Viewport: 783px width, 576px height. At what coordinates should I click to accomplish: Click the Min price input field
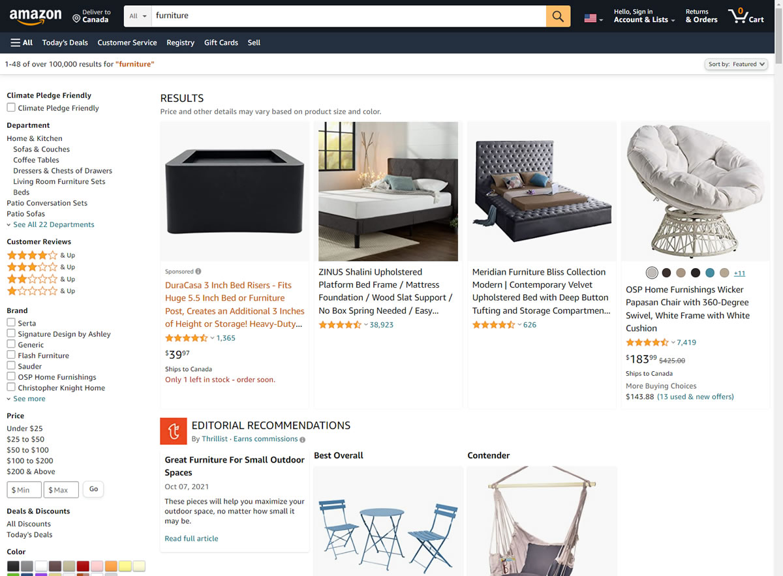[24, 490]
